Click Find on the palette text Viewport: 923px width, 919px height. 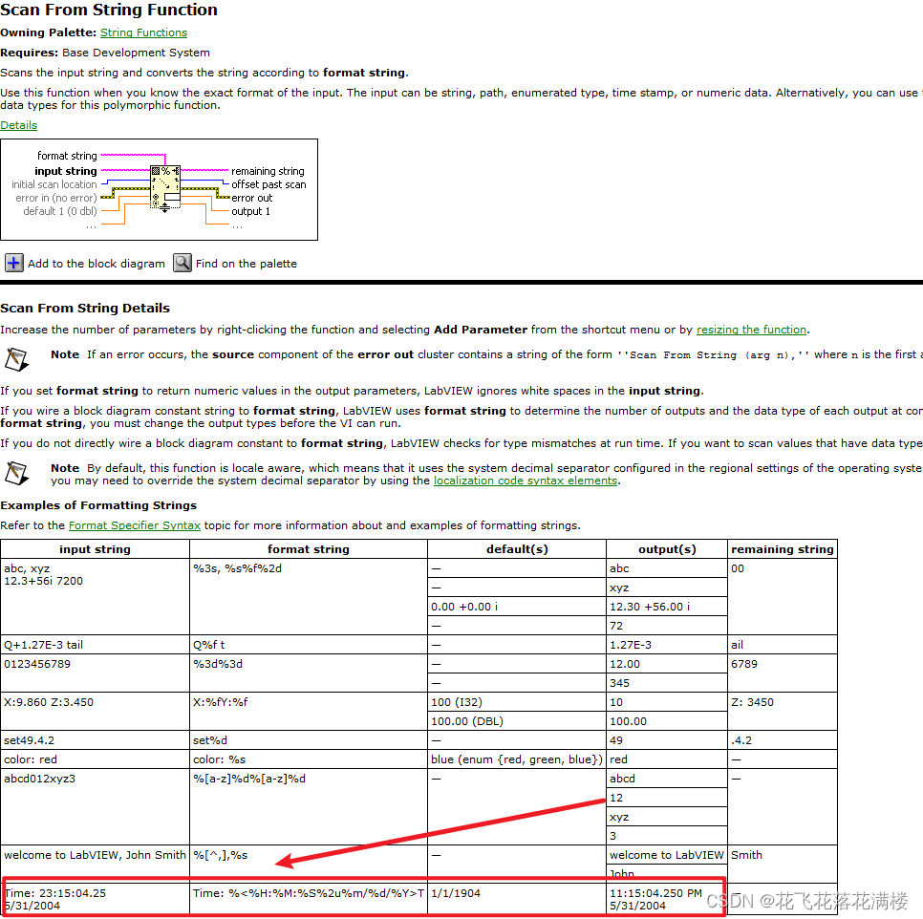(x=247, y=264)
